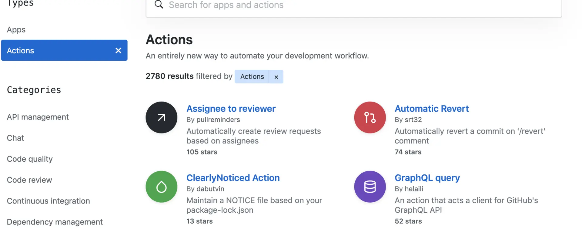Image resolution: width=582 pixels, height=236 pixels.
Task: Filter by Dependency management category
Action: 55,222
